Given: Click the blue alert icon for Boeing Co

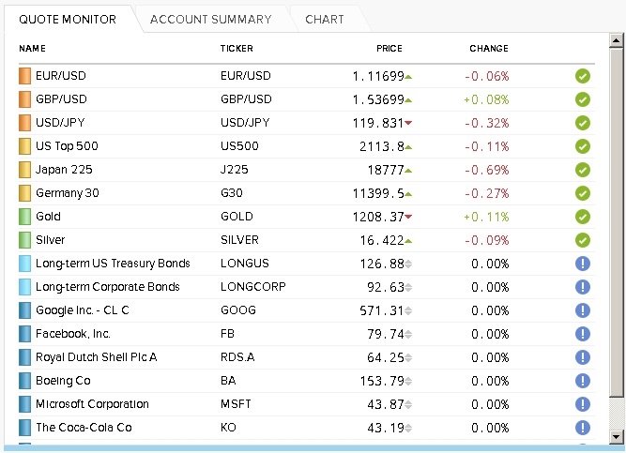Looking at the screenshot, I should tap(582, 381).
